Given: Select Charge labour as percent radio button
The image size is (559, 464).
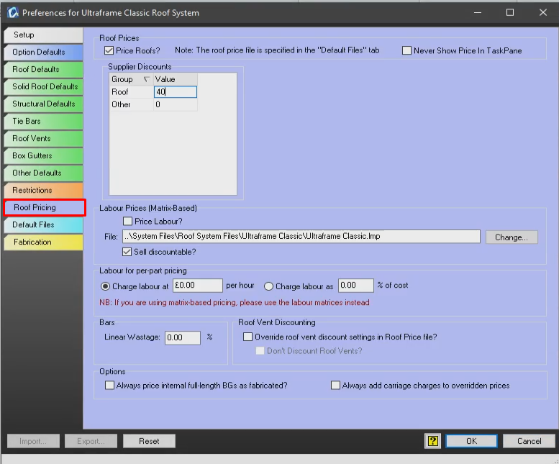Looking at the screenshot, I should (x=269, y=286).
